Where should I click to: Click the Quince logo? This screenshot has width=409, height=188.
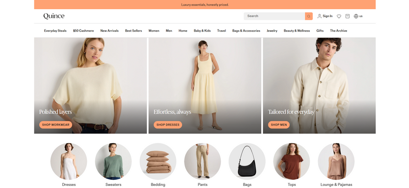click(x=54, y=16)
